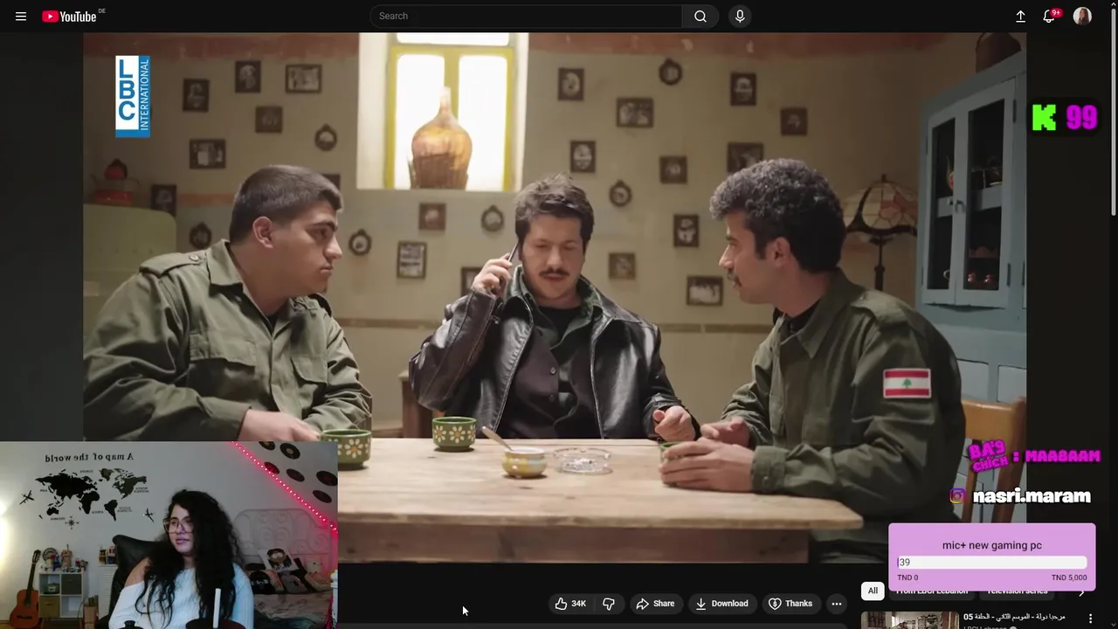This screenshot has height=629, width=1118.
Task: Open more actions three-dot menu
Action: [x=837, y=604]
